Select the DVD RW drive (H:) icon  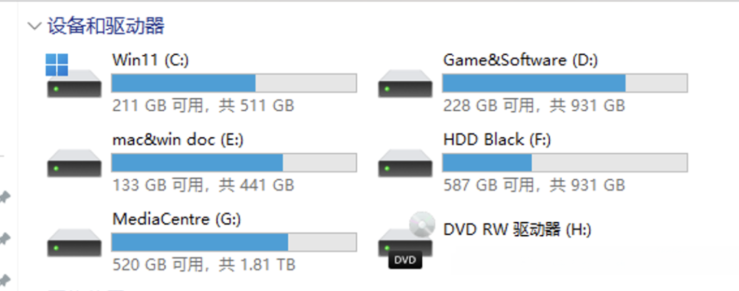[405, 240]
